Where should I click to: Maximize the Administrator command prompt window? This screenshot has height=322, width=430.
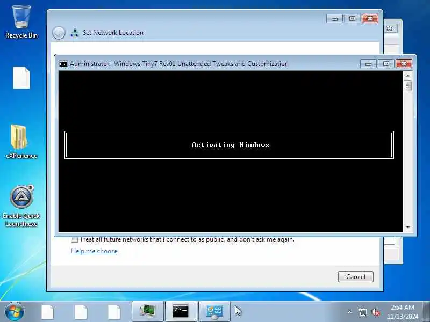click(x=386, y=64)
